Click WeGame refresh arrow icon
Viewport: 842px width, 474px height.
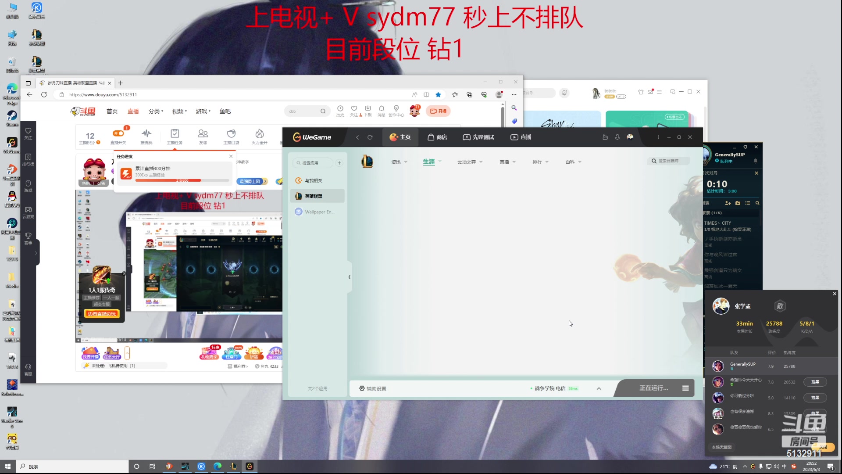coord(370,137)
